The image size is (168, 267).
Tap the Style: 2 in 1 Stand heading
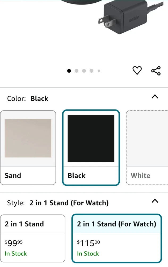(x=58, y=203)
